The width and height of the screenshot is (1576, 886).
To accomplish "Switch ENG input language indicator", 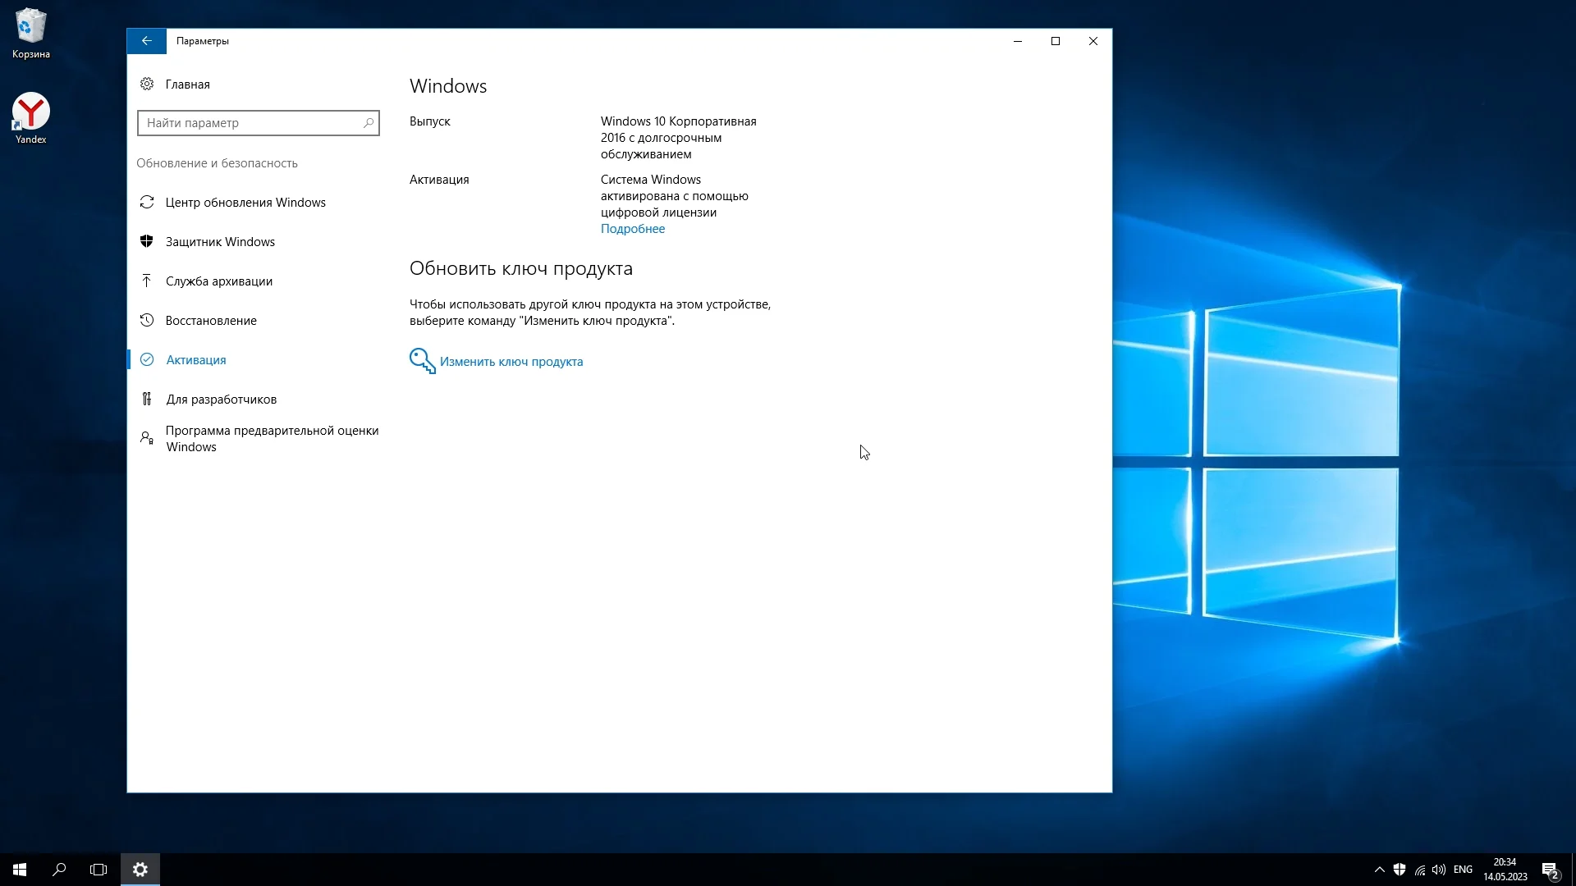I will tap(1463, 870).
